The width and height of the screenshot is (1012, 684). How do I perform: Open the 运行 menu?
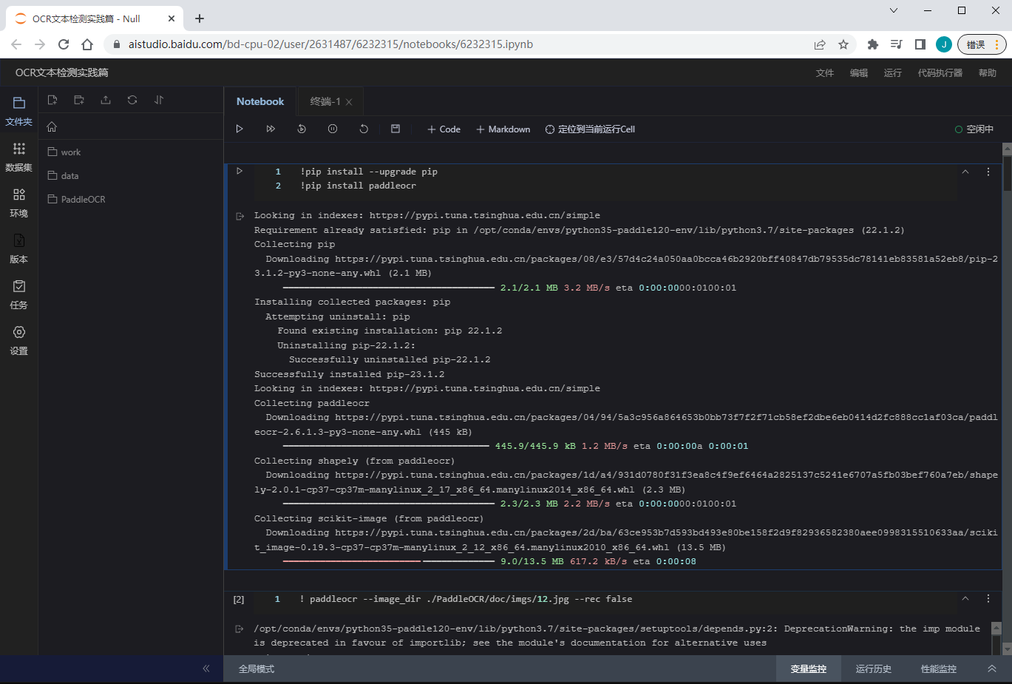pyautogui.click(x=893, y=73)
